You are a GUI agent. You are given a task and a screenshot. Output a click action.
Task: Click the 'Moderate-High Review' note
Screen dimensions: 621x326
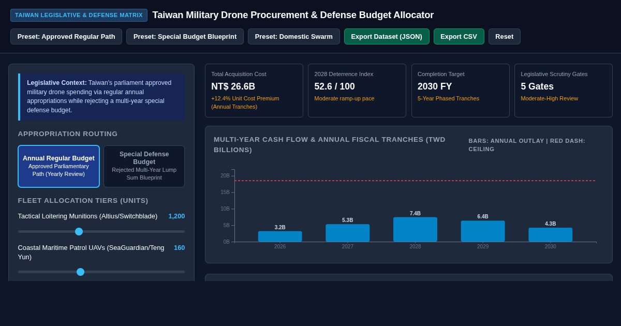(x=550, y=98)
